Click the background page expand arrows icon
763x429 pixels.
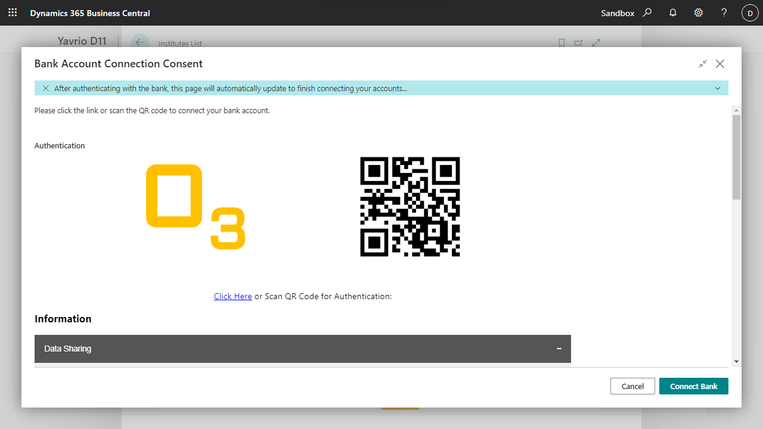tap(595, 43)
